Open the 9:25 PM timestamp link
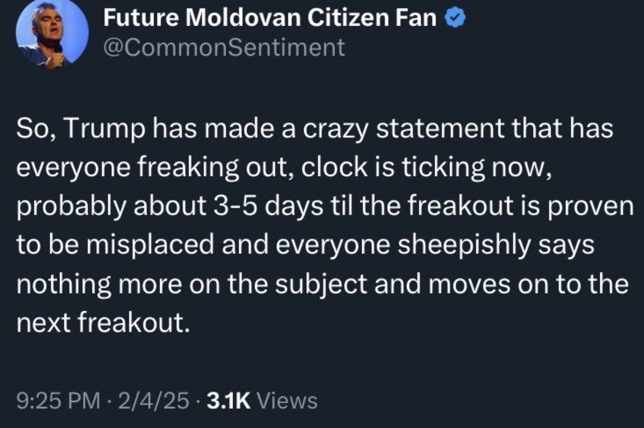 (58, 401)
